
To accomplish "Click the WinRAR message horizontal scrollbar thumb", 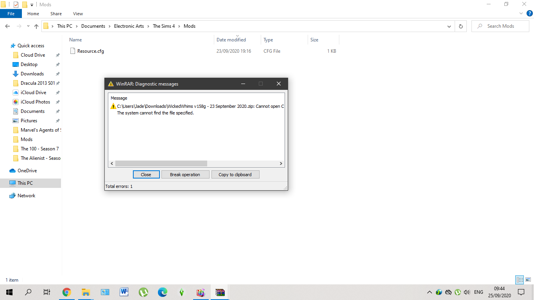I will tap(161, 164).
